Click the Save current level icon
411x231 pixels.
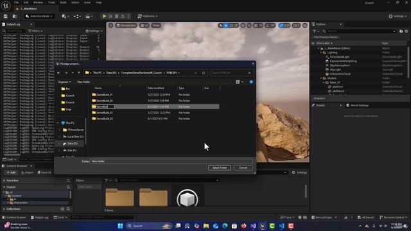click(6, 16)
